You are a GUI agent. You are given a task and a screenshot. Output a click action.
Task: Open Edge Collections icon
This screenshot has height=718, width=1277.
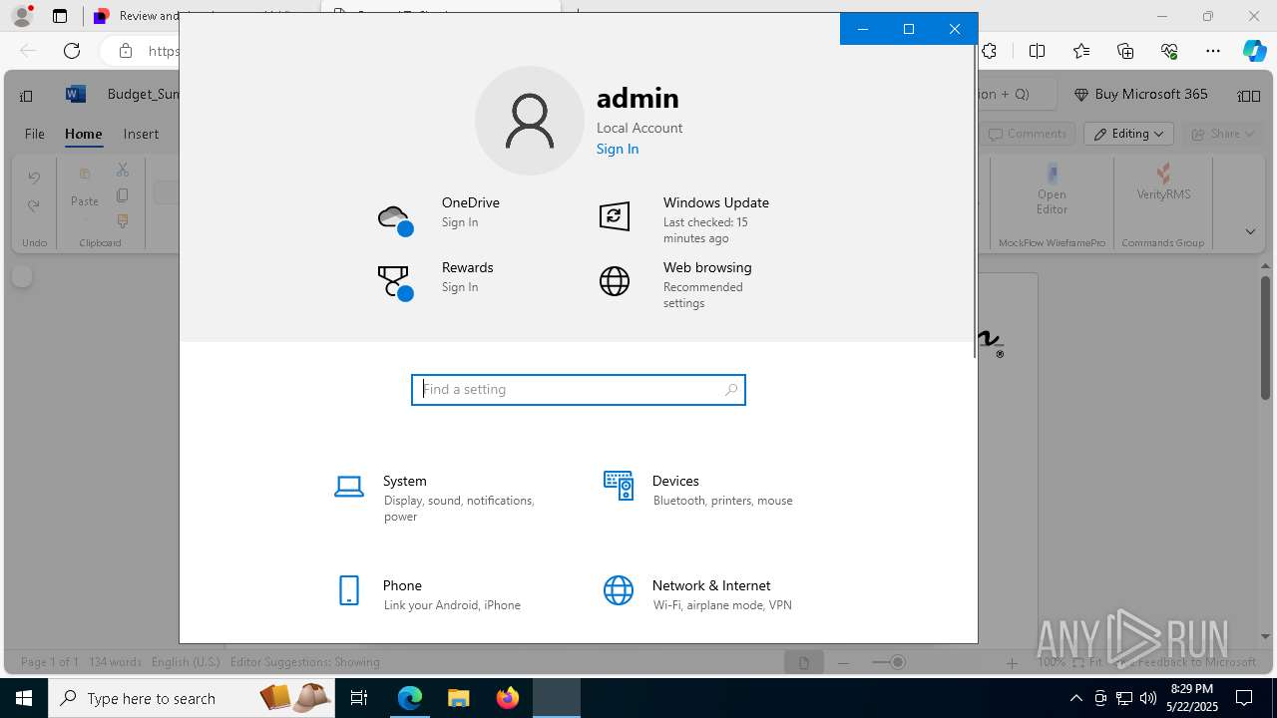[x=1125, y=51]
